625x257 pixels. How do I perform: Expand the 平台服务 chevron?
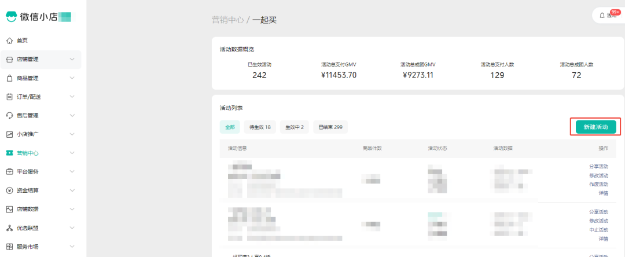click(72, 172)
